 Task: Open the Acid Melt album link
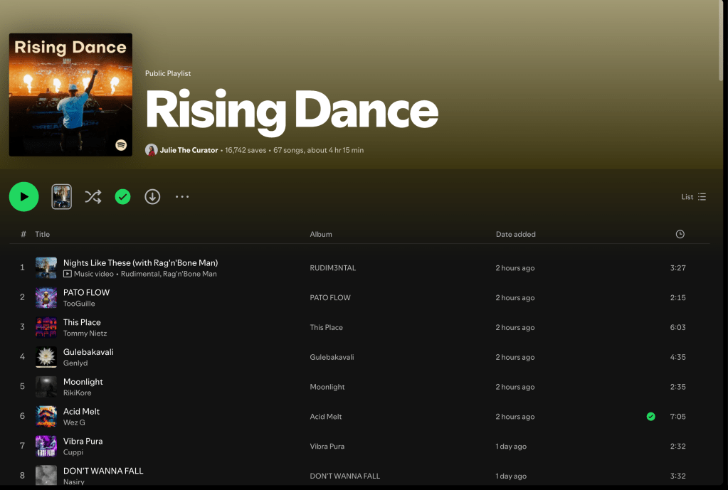click(325, 417)
